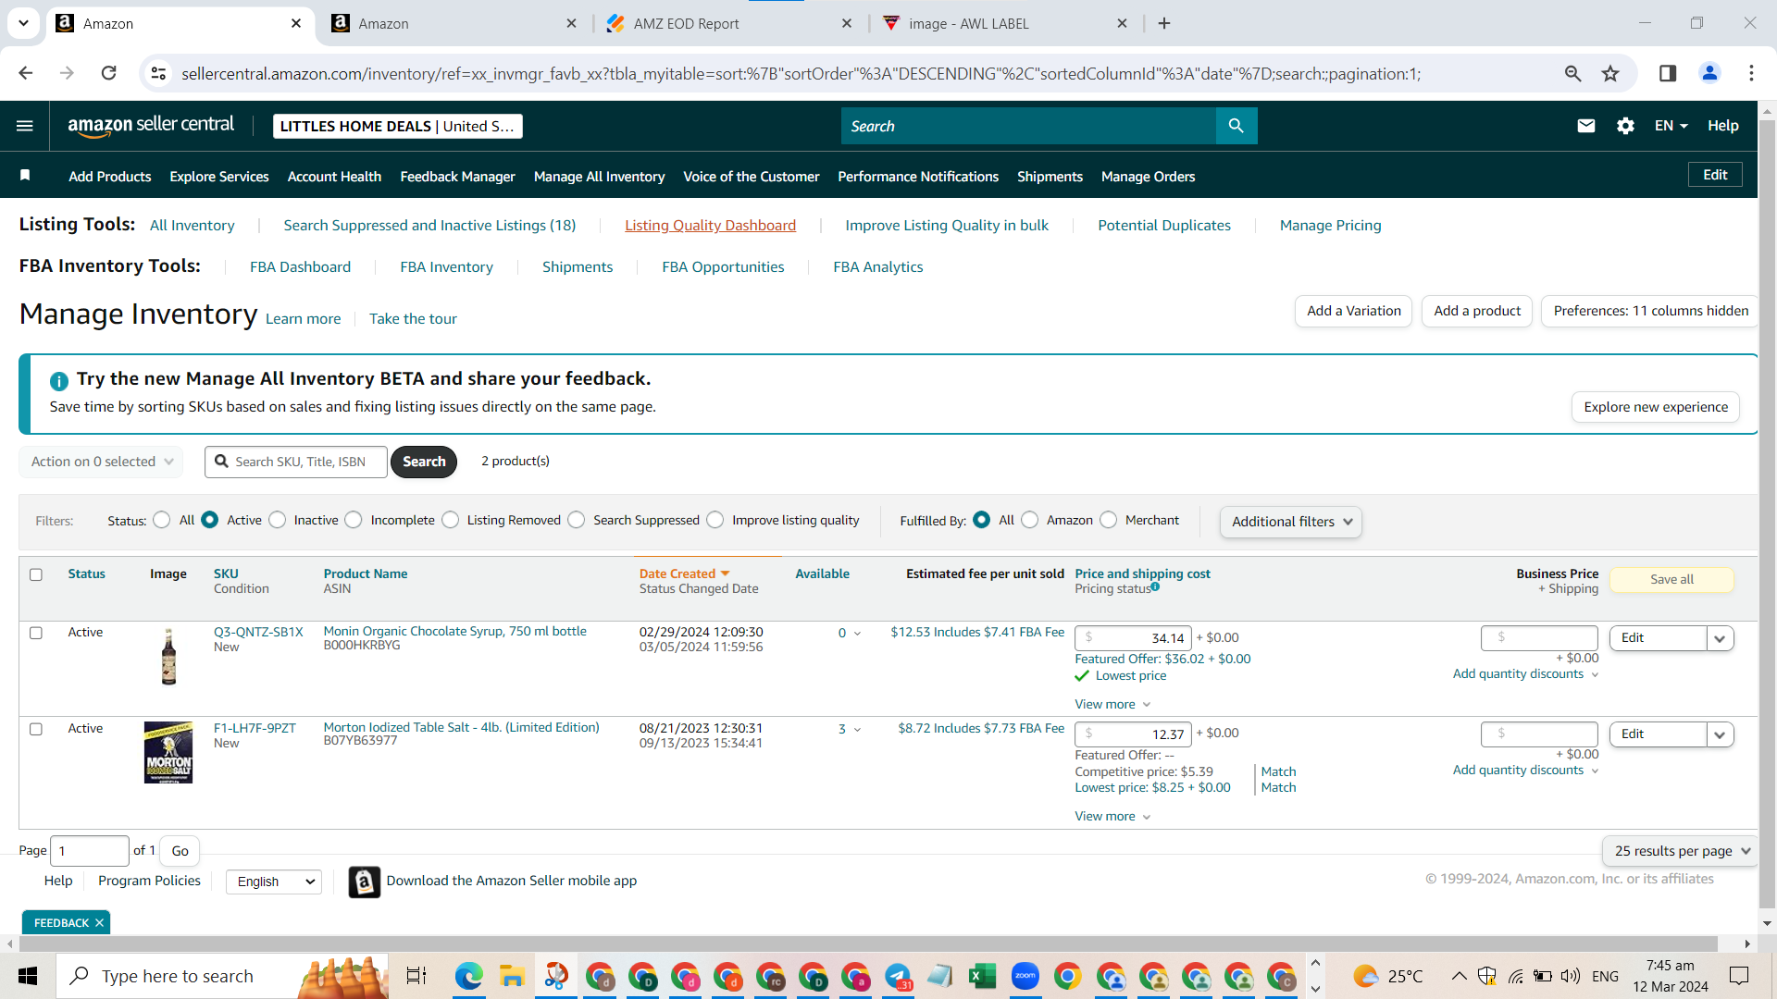Open Telegram from the taskbar
This screenshot has width=1777, height=999.
(x=898, y=976)
